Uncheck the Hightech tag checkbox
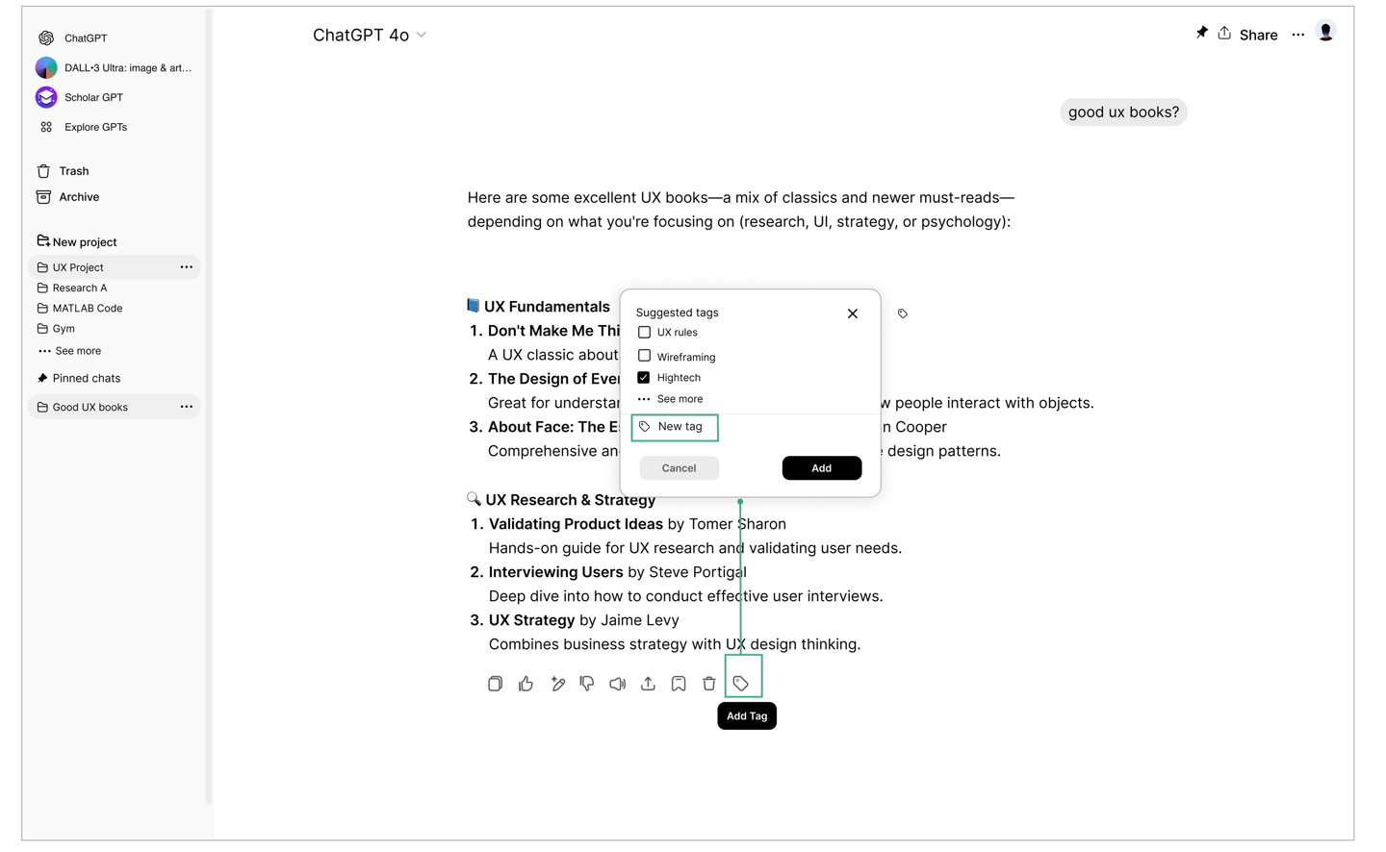The width and height of the screenshot is (1386, 852). click(644, 378)
